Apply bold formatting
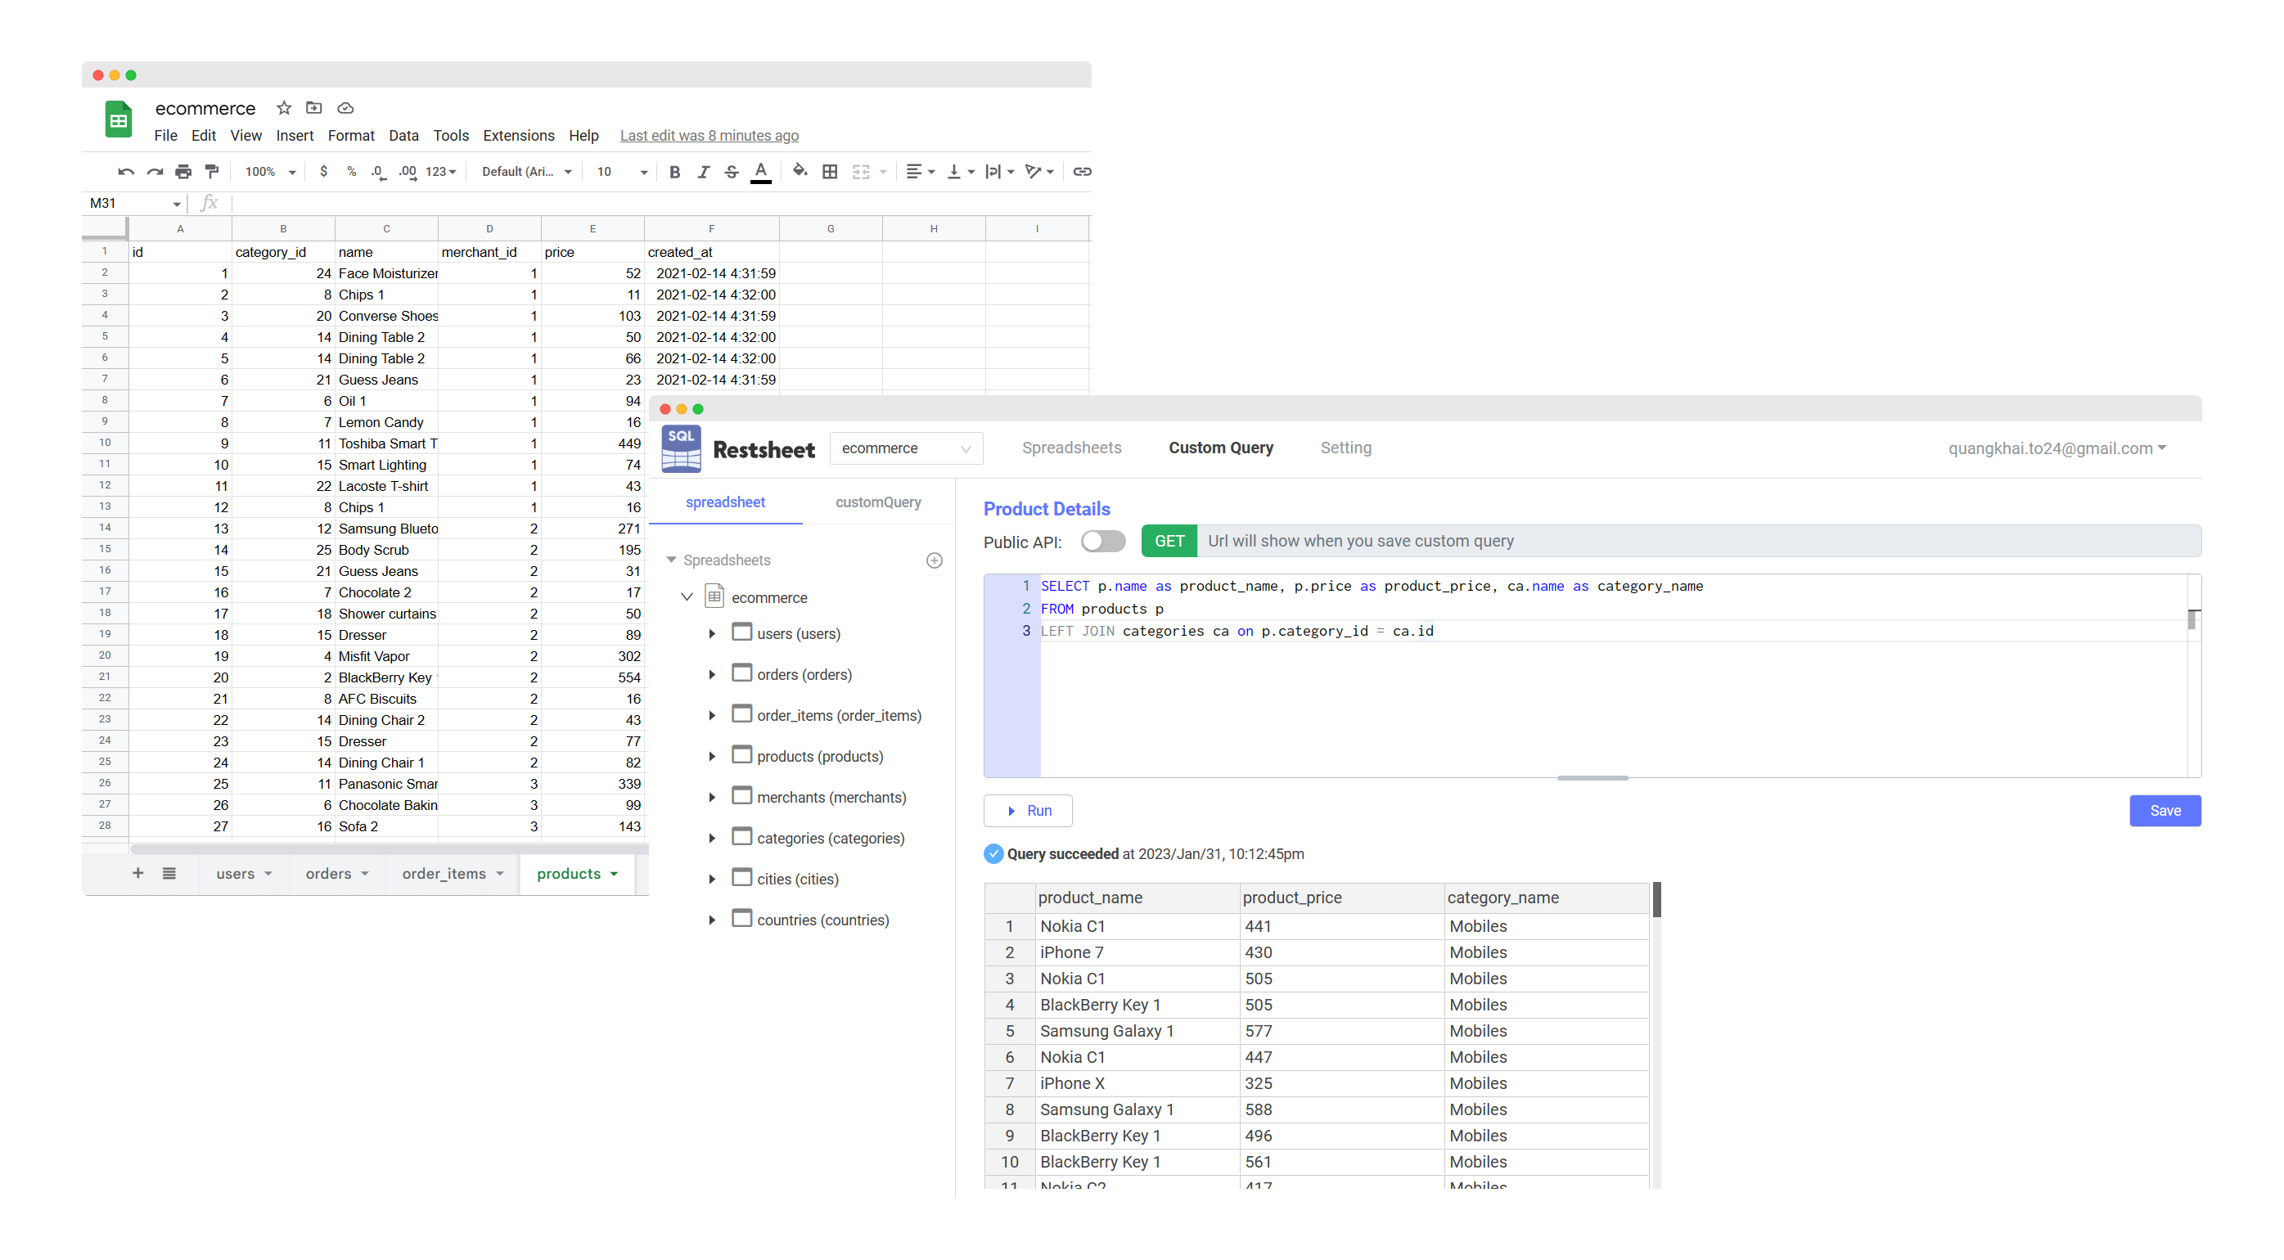The width and height of the screenshot is (2284, 1260). 675,171
